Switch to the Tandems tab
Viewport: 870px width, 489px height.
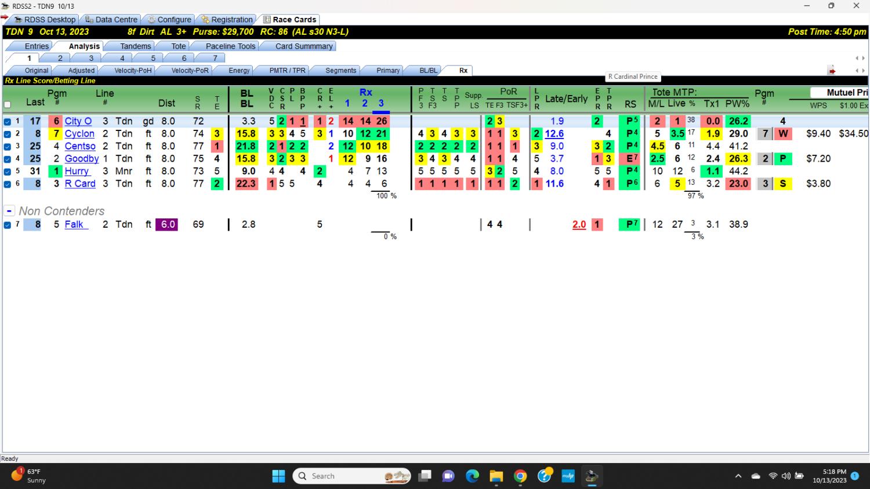click(135, 46)
